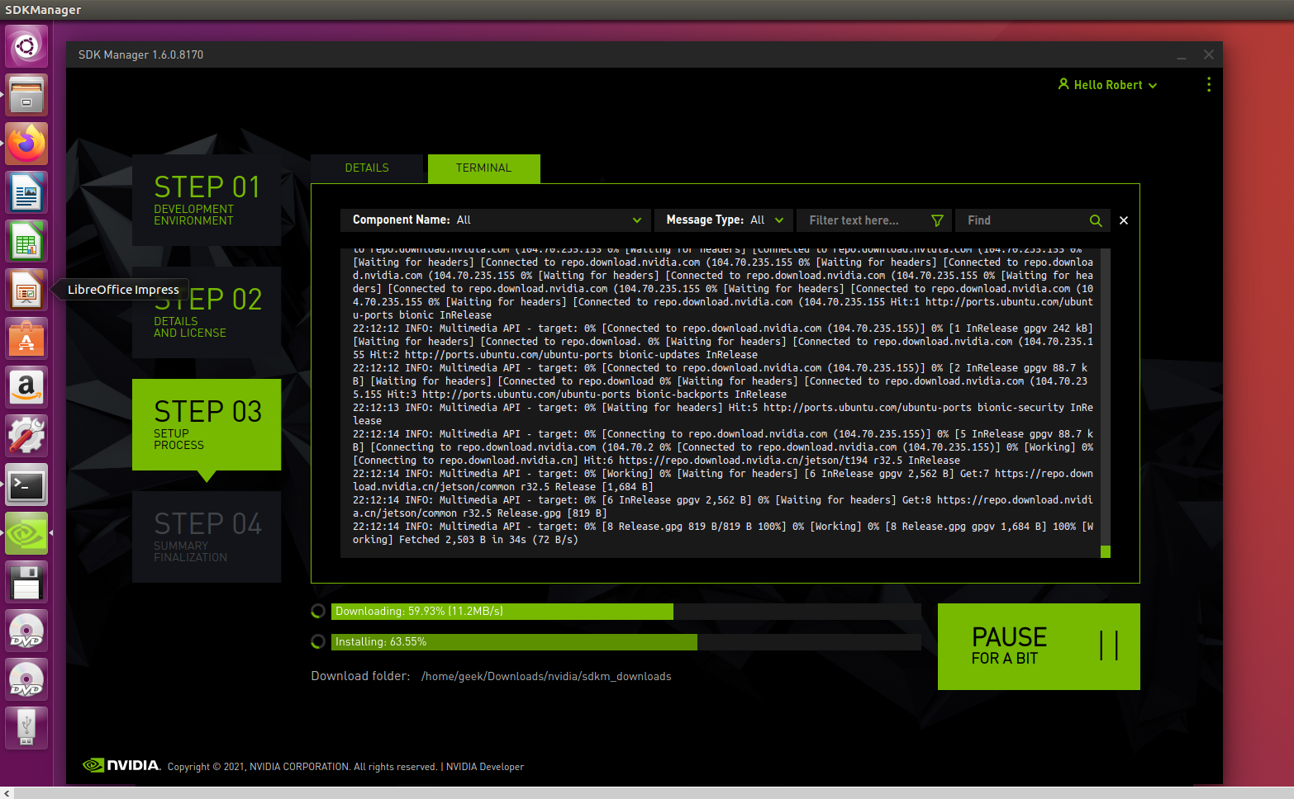The image size is (1294, 799).
Task: Click the Installing progress bar
Action: [x=626, y=642]
